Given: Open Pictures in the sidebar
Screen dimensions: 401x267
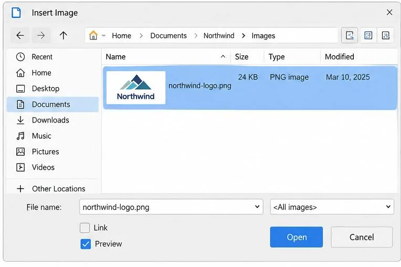Looking at the screenshot, I should (52, 151).
